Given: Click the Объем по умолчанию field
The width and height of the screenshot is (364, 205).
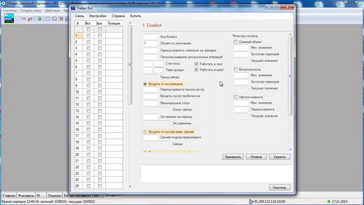Looking at the screenshot, I should point(150,43).
